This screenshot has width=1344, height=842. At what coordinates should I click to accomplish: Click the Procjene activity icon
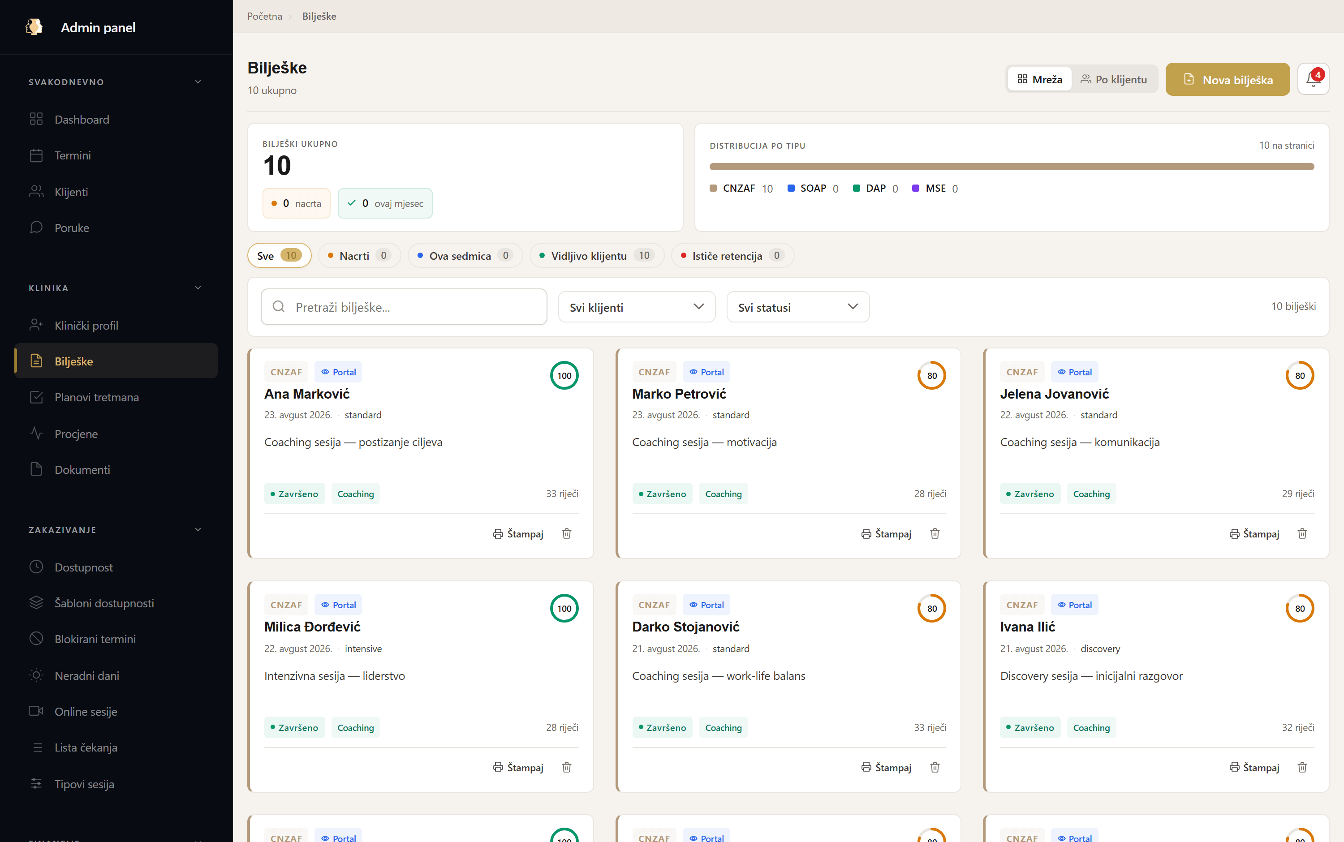pos(36,433)
